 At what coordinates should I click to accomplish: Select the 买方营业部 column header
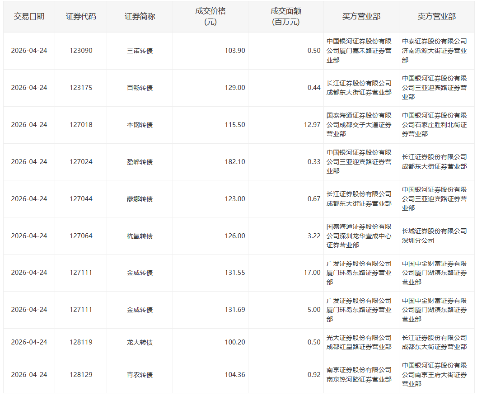click(x=361, y=16)
